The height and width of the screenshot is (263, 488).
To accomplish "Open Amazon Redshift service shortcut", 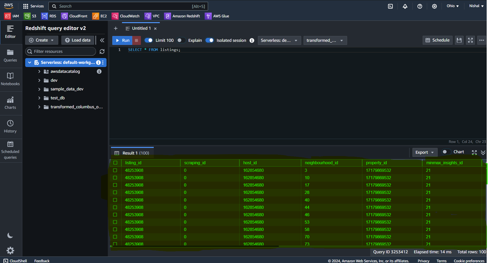I will (x=182, y=16).
